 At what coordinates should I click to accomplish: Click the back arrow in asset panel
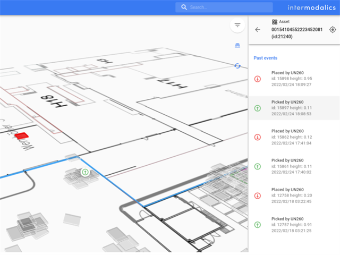258,30
